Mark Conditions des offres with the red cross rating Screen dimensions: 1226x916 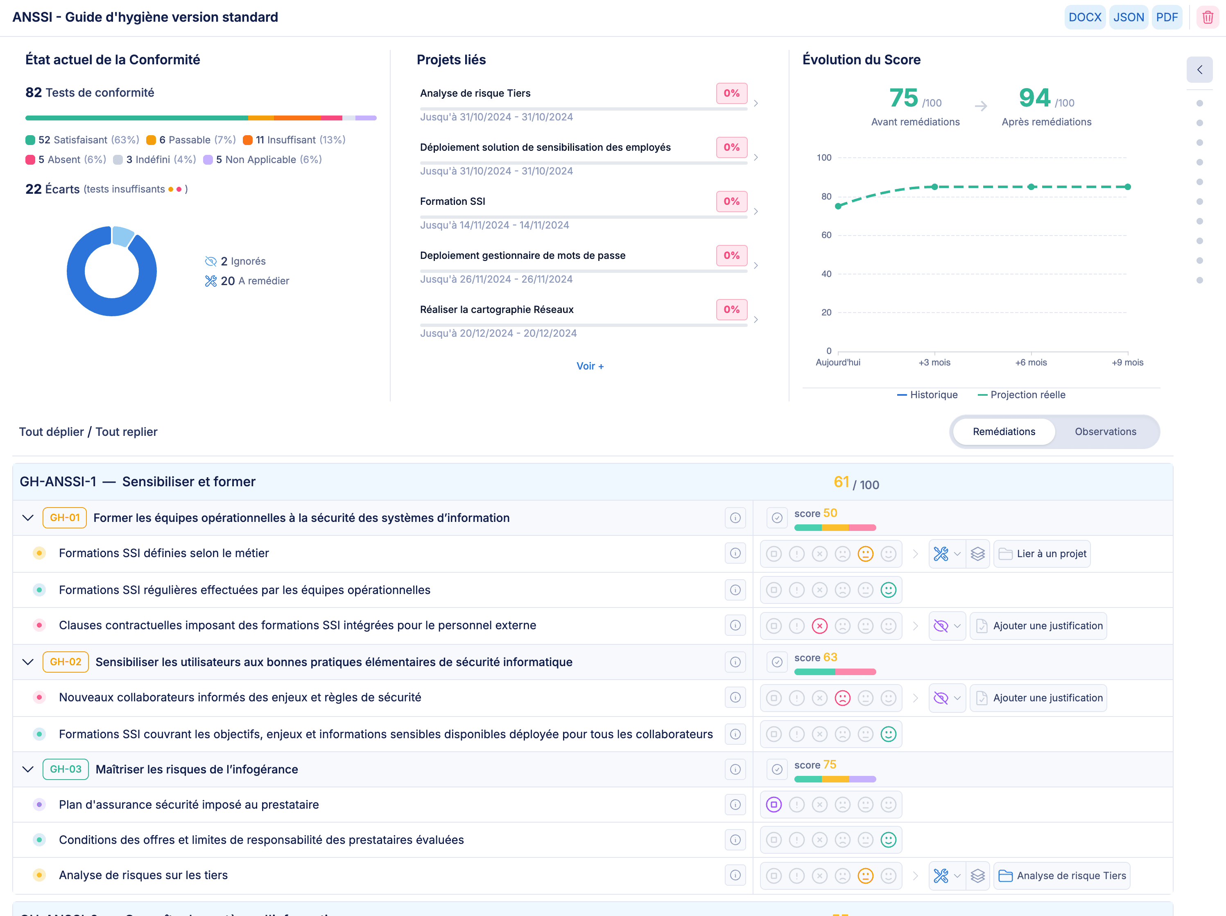tap(820, 839)
